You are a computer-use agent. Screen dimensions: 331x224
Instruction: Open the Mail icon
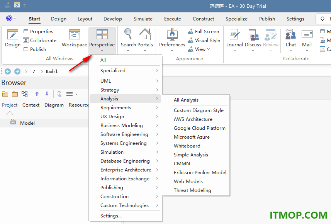click(x=307, y=34)
